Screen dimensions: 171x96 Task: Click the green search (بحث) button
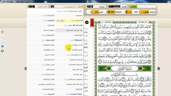coord(133,6)
